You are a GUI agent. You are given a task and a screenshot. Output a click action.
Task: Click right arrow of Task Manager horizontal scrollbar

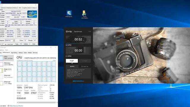(x=57, y=103)
